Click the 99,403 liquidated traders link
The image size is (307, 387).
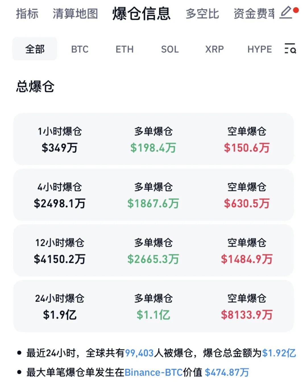(x=139, y=353)
